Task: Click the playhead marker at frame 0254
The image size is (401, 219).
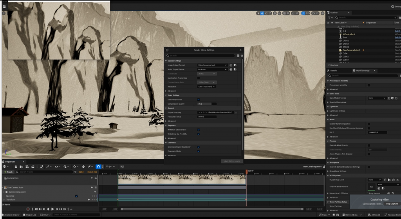Action: [247, 171]
